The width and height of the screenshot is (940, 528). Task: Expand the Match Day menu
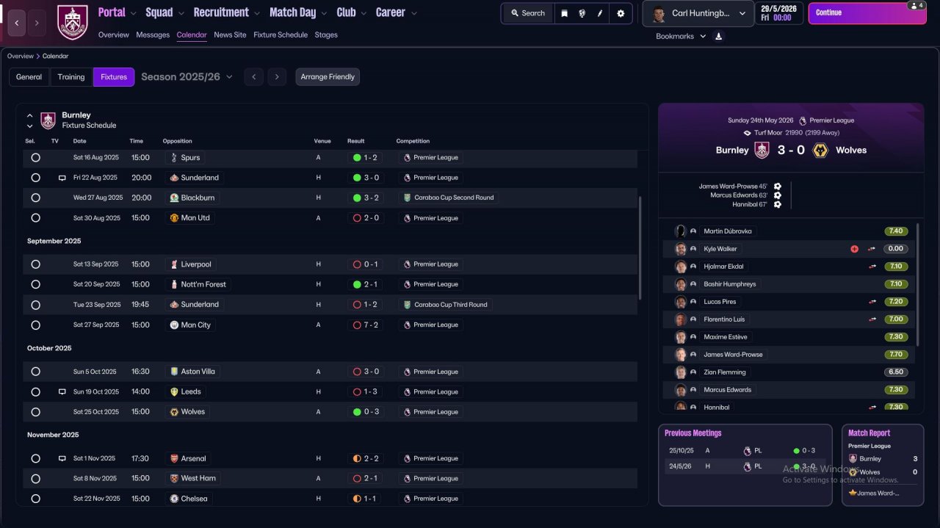pos(298,12)
